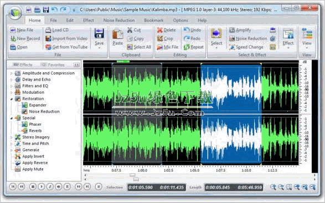Expand the Delay and Echo node
Image resolution: width=325 pixels, height=203 pixels.
pyautogui.click(x=12, y=79)
